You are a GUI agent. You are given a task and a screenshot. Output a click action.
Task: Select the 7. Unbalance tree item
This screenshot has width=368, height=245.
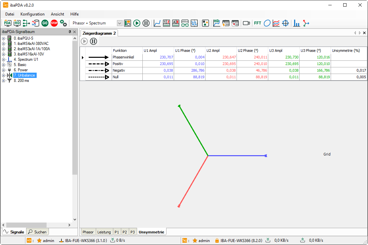(x=25, y=75)
